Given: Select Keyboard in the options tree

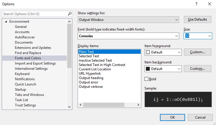Looking at the screenshot, I should point(22,74).
